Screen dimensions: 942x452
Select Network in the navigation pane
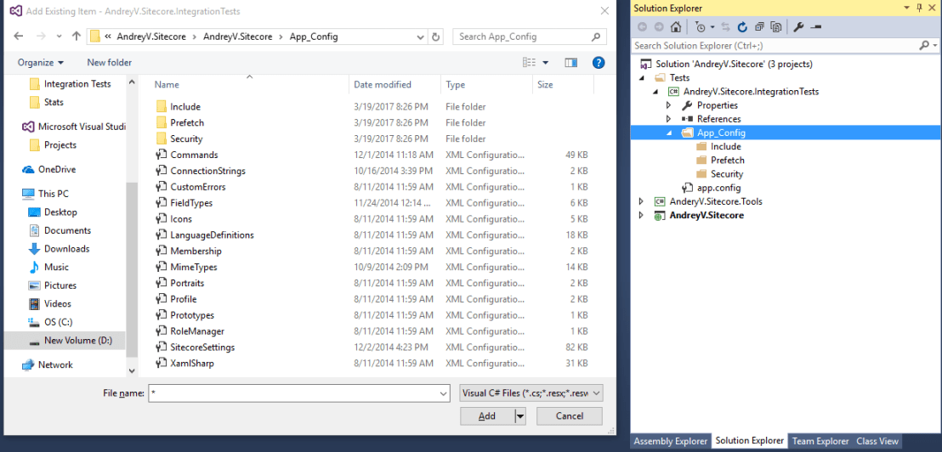point(55,364)
